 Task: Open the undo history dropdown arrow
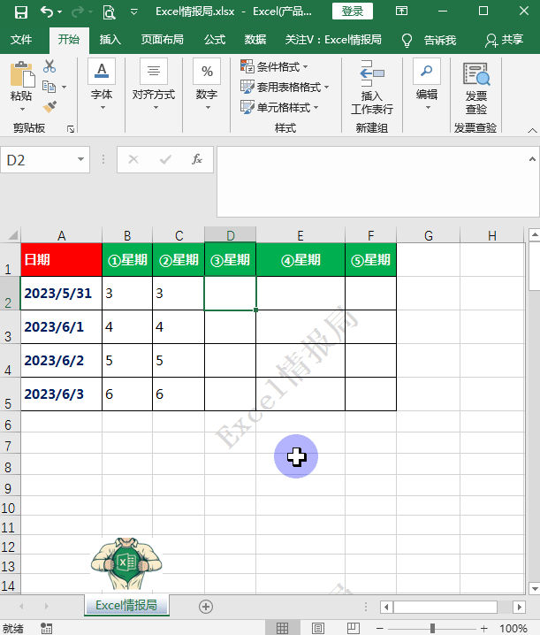point(60,12)
